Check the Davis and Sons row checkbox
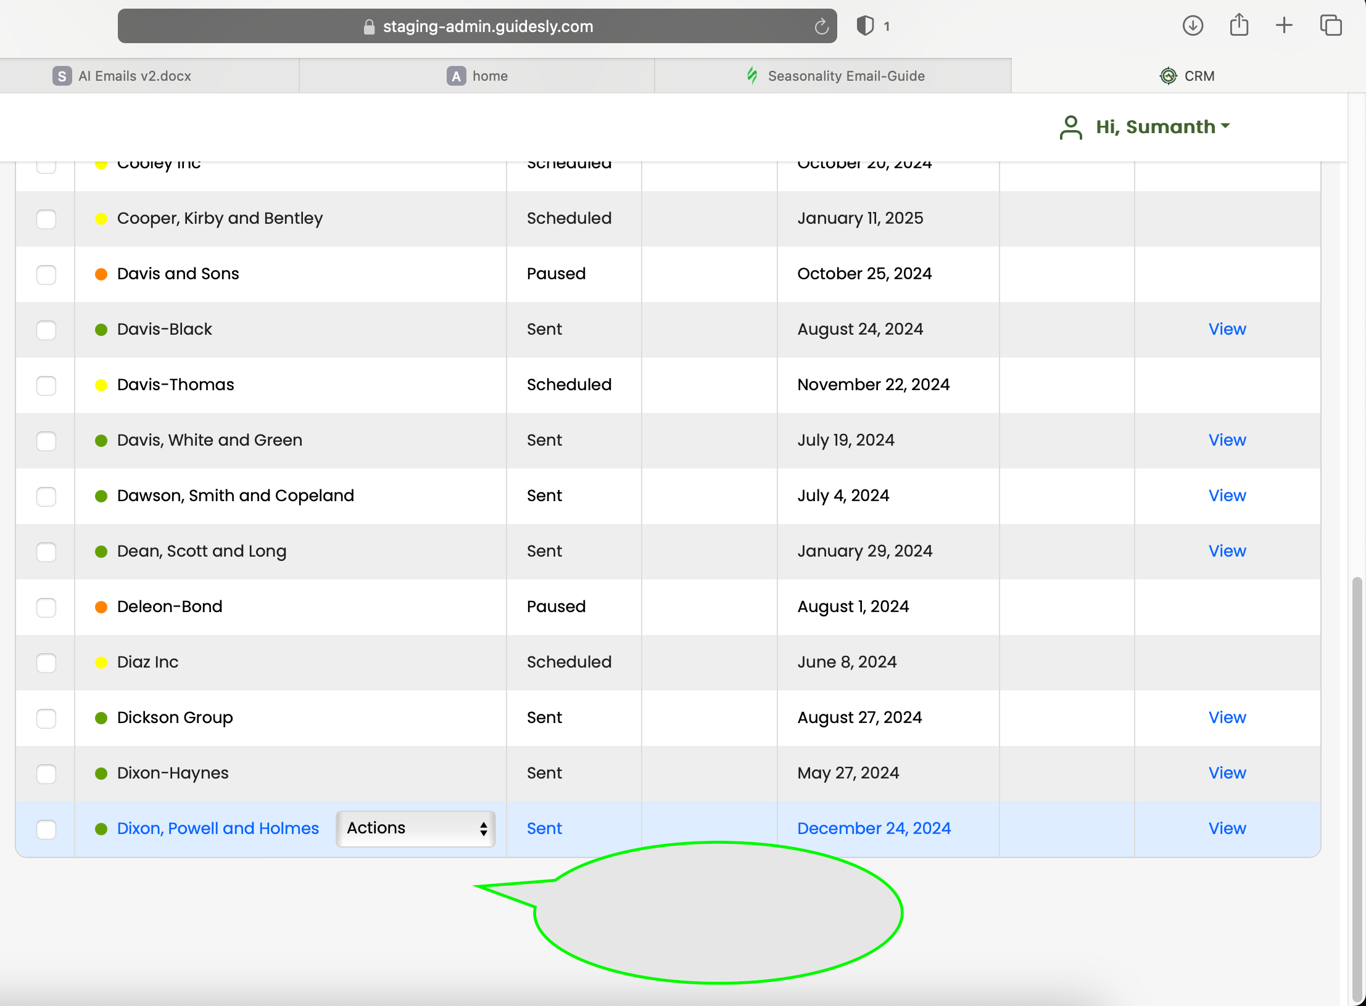The height and width of the screenshot is (1006, 1366). click(46, 274)
